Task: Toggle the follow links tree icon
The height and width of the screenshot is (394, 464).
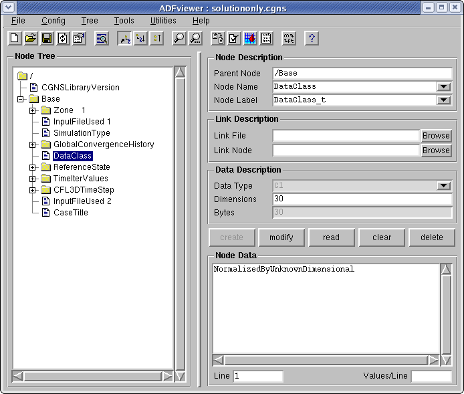Action: point(125,38)
